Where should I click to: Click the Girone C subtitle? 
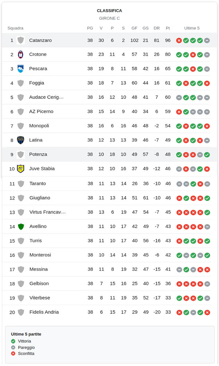[x=109, y=18]
